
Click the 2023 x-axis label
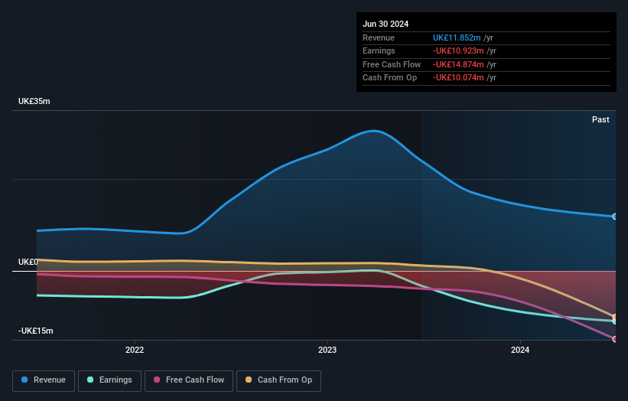pos(327,350)
